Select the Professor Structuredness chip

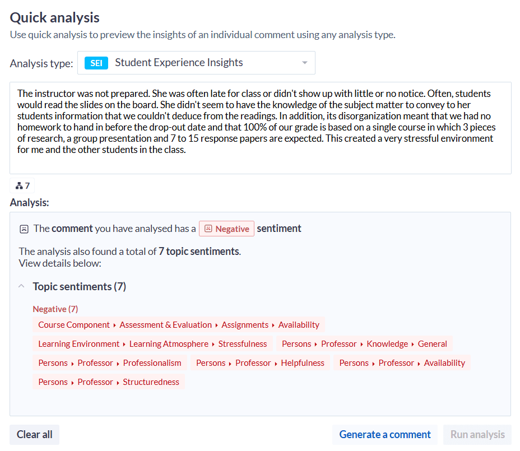point(108,382)
